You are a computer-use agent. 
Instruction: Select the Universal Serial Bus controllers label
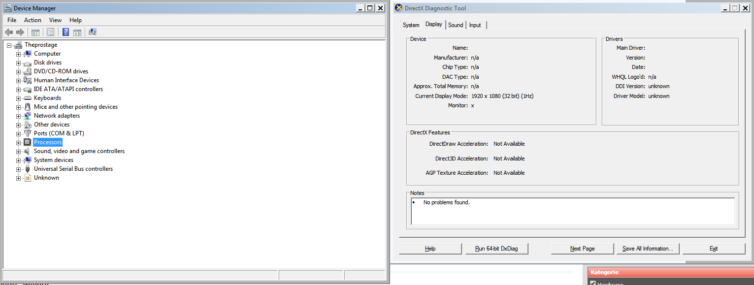(x=73, y=169)
